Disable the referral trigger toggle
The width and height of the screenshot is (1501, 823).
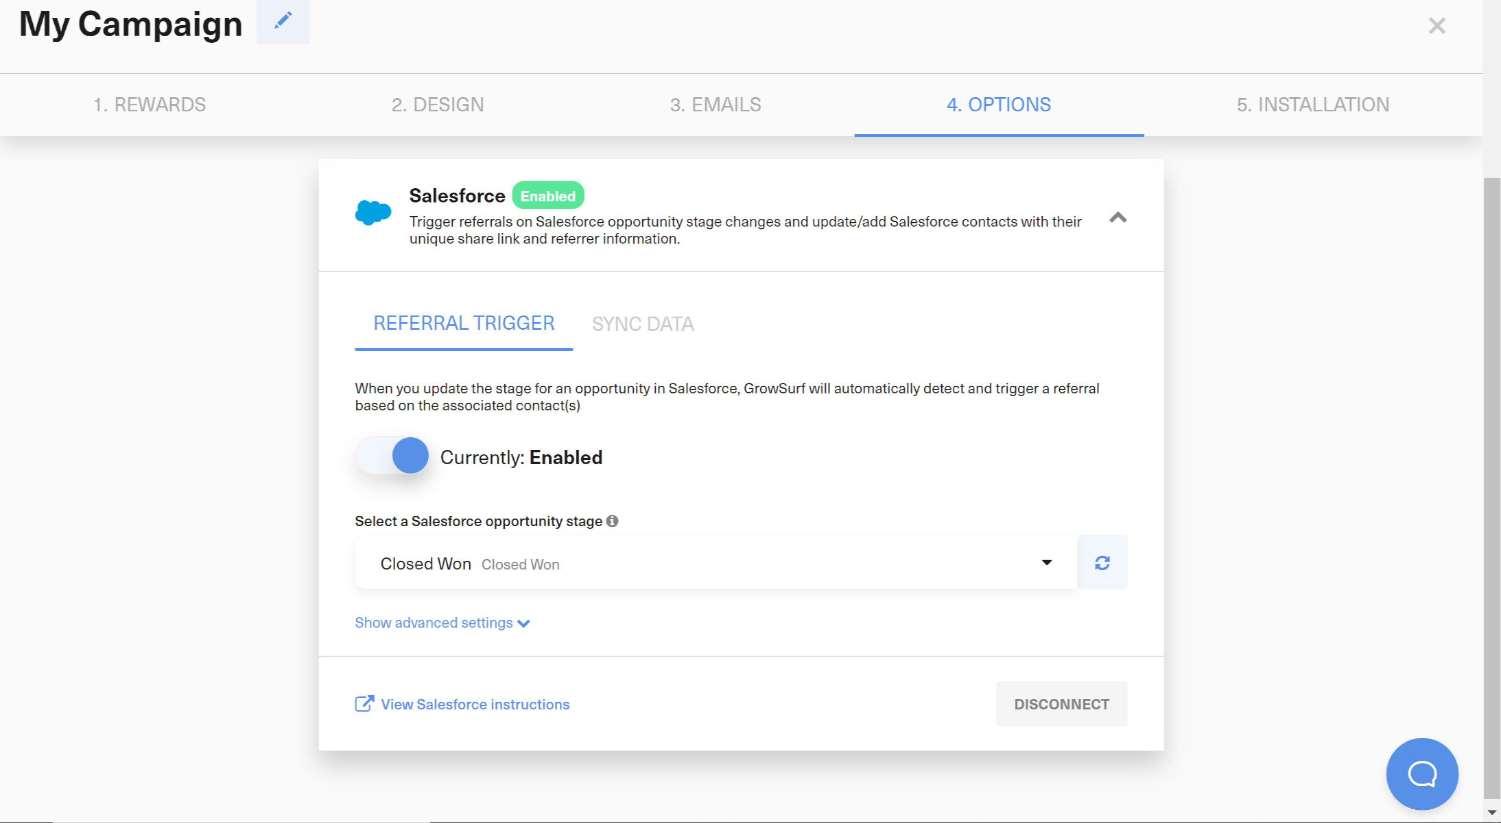392,456
